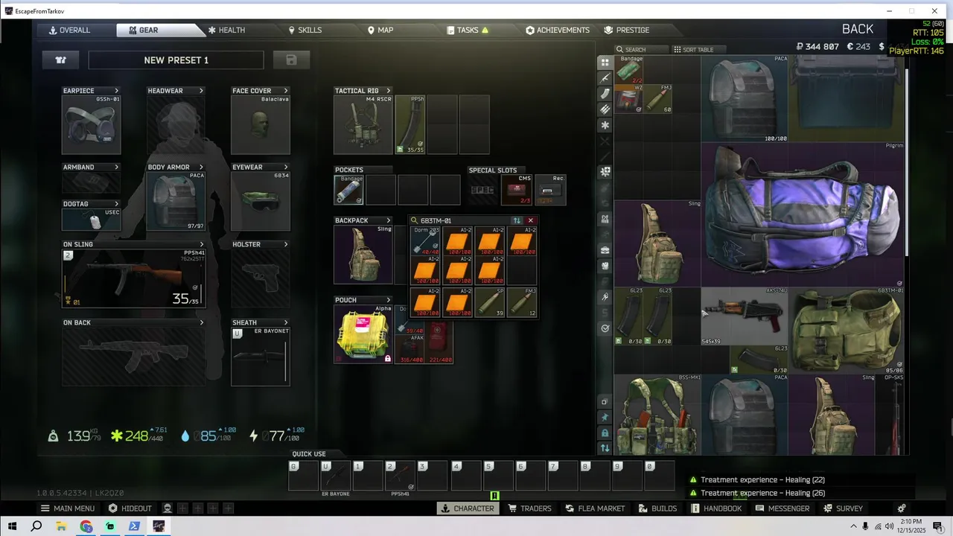Select the Rec. item in special slots

(549, 191)
